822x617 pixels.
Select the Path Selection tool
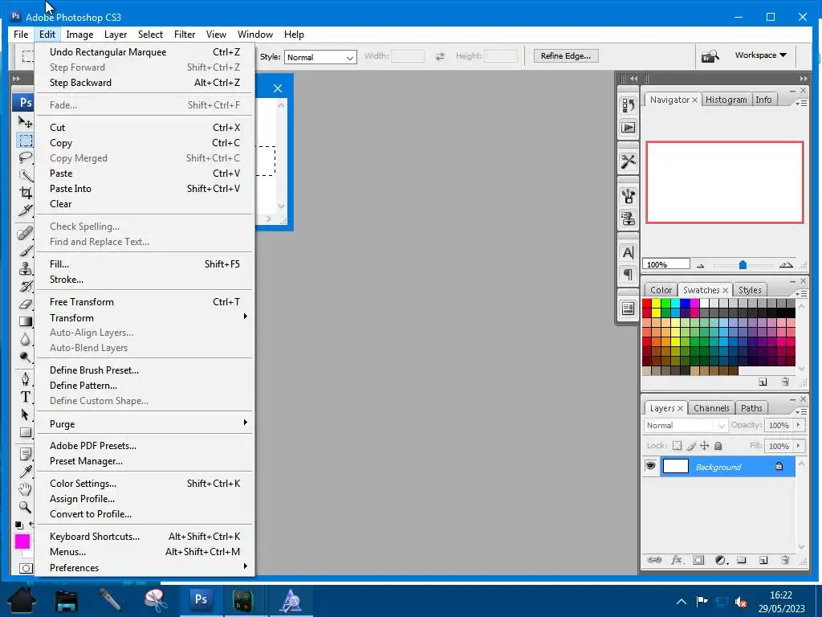(25, 415)
